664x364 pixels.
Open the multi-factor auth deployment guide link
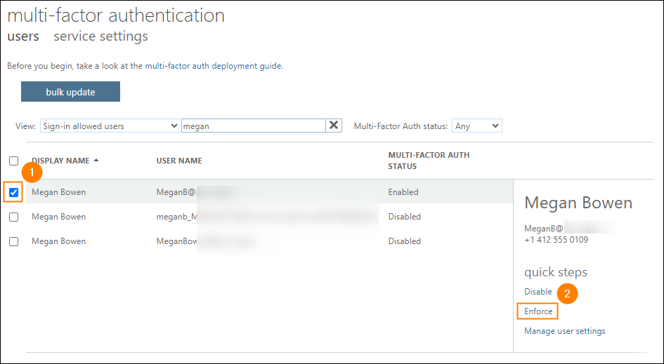(213, 66)
